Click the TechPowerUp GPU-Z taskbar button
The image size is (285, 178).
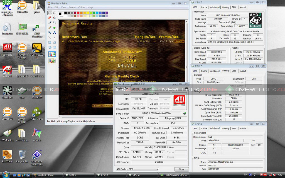(x=174, y=175)
